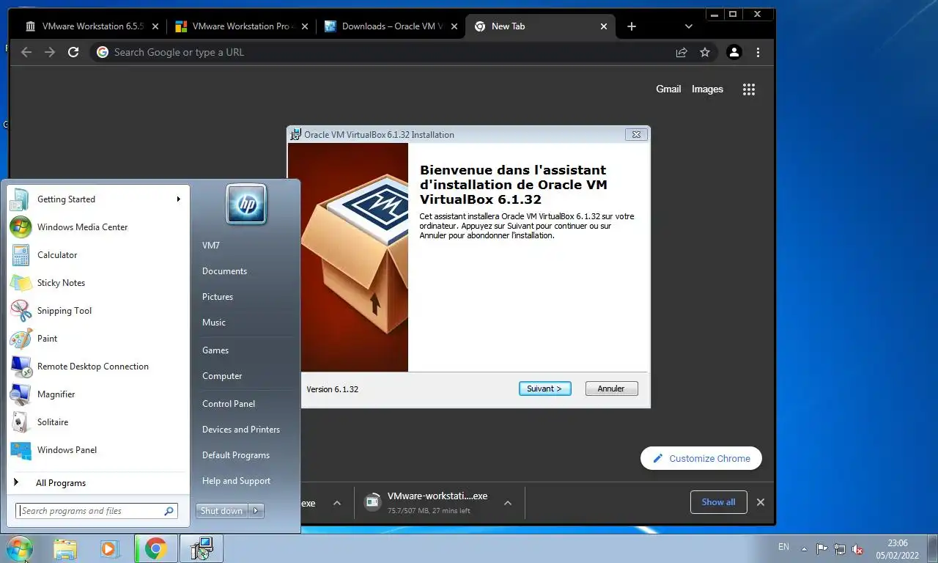This screenshot has width=938, height=563.
Task: Launch Magnifier
Action: click(97, 394)
